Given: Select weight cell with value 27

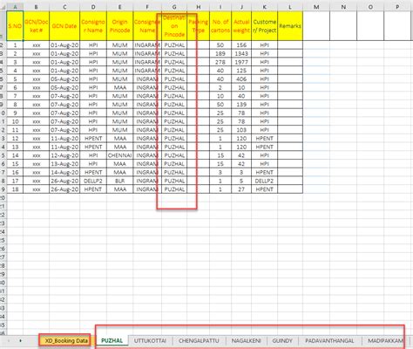Looking at the screenshot, I should (x=241, y=189).
